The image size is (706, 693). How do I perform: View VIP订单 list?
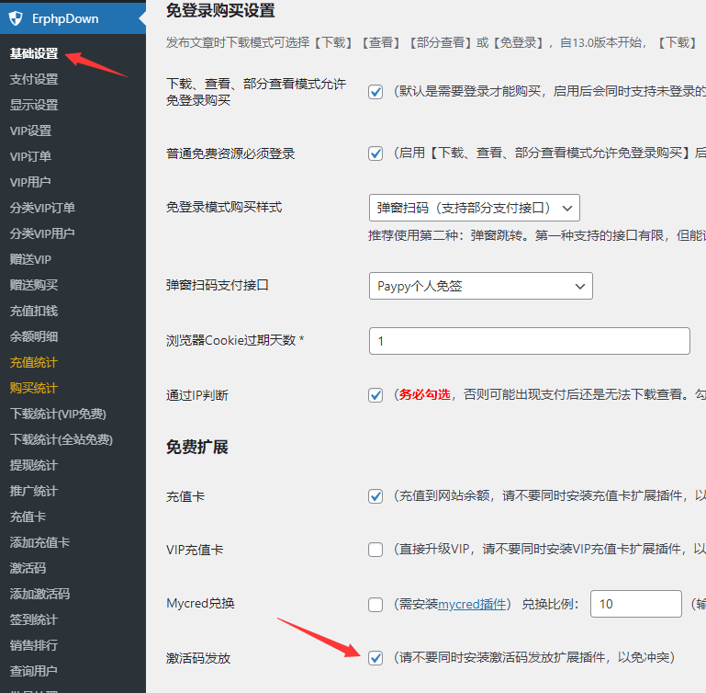pos(30,156)
